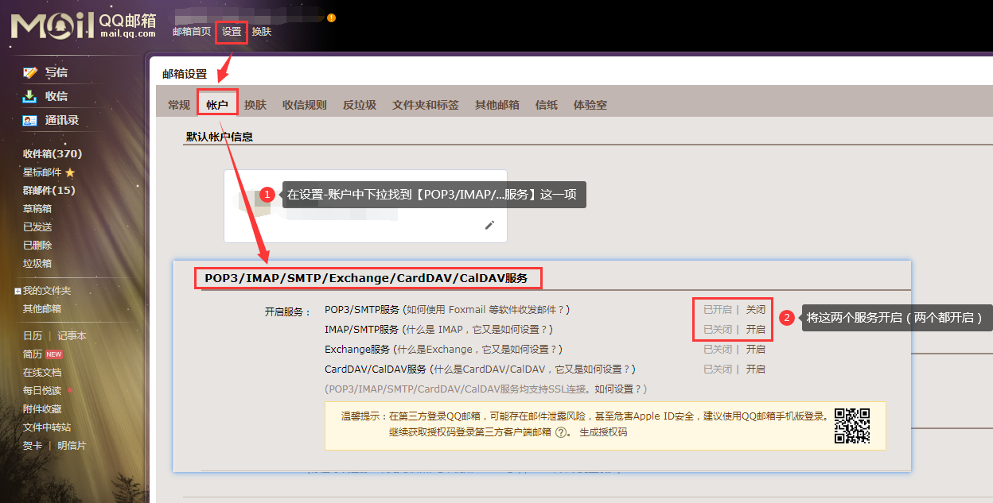This screenshot has height=503, width=993.
Task: Click the QQ Mail logo
Action: [x=84, y=25]
